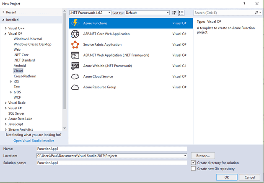The width and height of the screenshot is (264, 183).
Task: Click the project Name input field
Action: pyautogui.click(x=112, y=149)
